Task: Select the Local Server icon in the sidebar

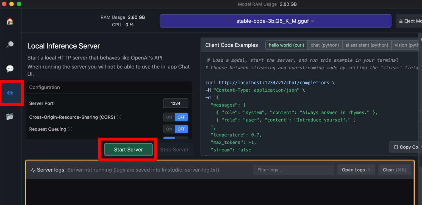Action: (x=10, y=93)
